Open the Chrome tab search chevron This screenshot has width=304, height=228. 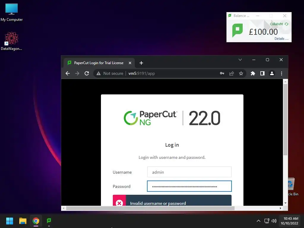pyautogui.click(x=240, y=60)
